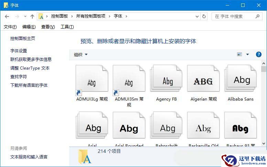The height and width of the screenshot is (167, 267).
Task: Click the 控制面板 breadcrumb
Action: [60, 17]
